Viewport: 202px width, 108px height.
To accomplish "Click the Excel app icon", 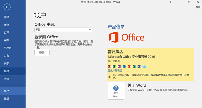I will [114, 67].
